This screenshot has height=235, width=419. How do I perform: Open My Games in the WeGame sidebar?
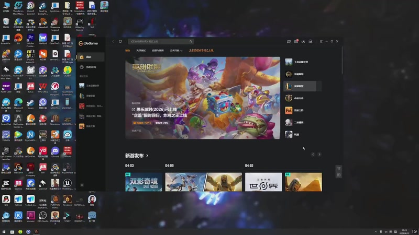90,67
